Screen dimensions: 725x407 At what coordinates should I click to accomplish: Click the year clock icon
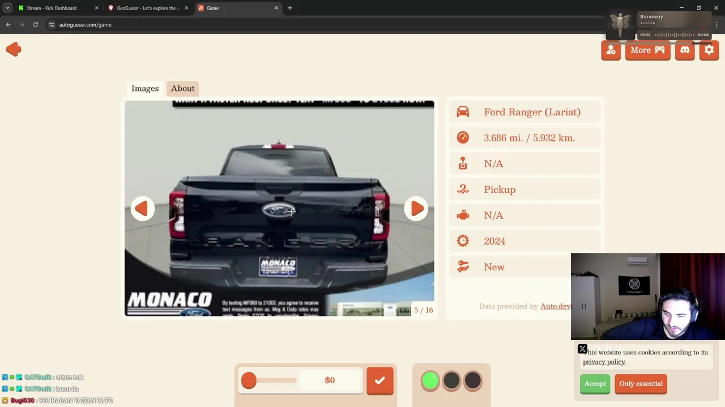pyautogui.click(x=463, y=241)
